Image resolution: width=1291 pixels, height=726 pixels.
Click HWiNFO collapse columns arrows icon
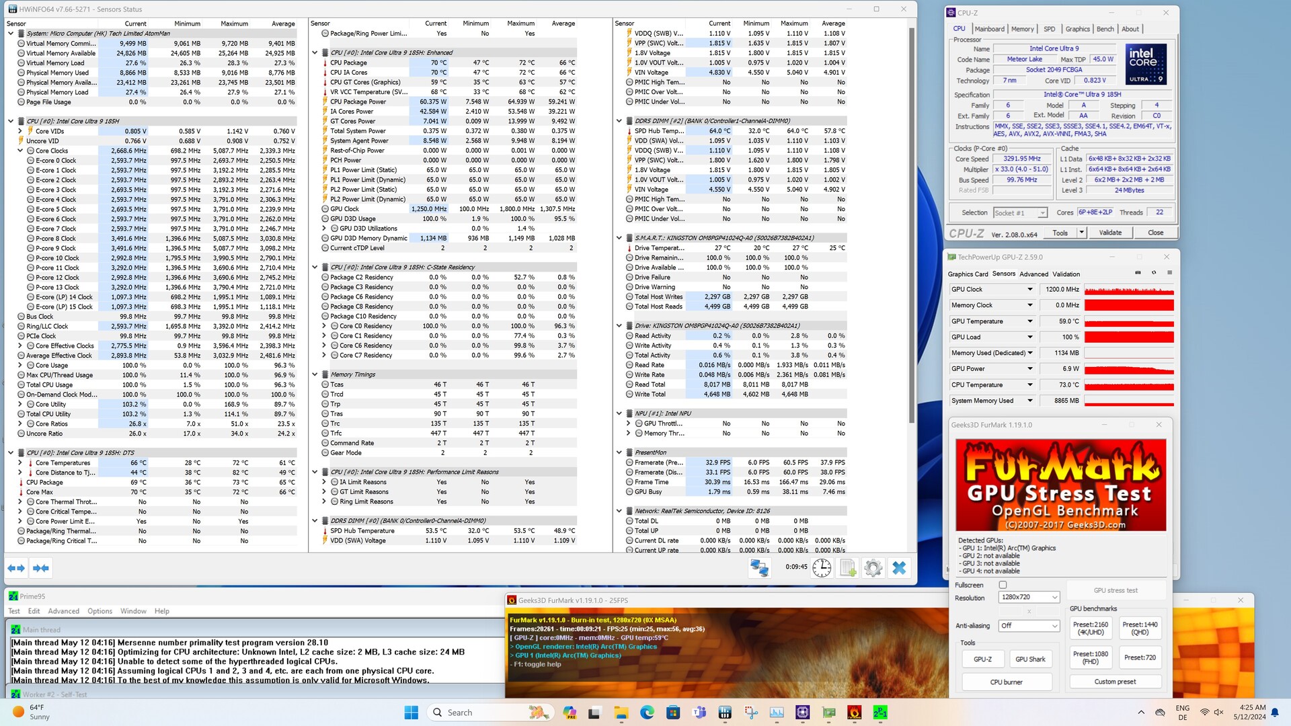tap(40, 568)
